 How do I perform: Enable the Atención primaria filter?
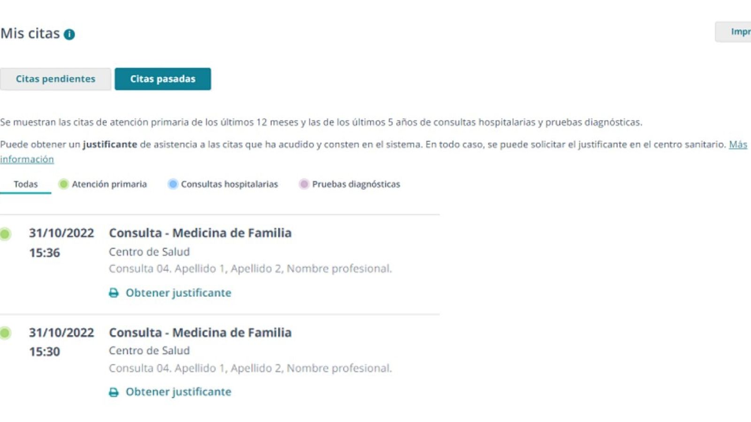109,184
